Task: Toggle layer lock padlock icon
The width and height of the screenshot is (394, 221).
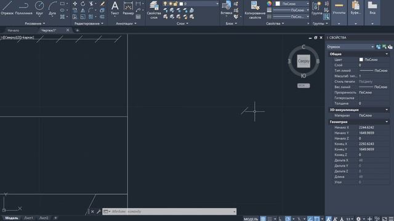Action: coord(175,4)
